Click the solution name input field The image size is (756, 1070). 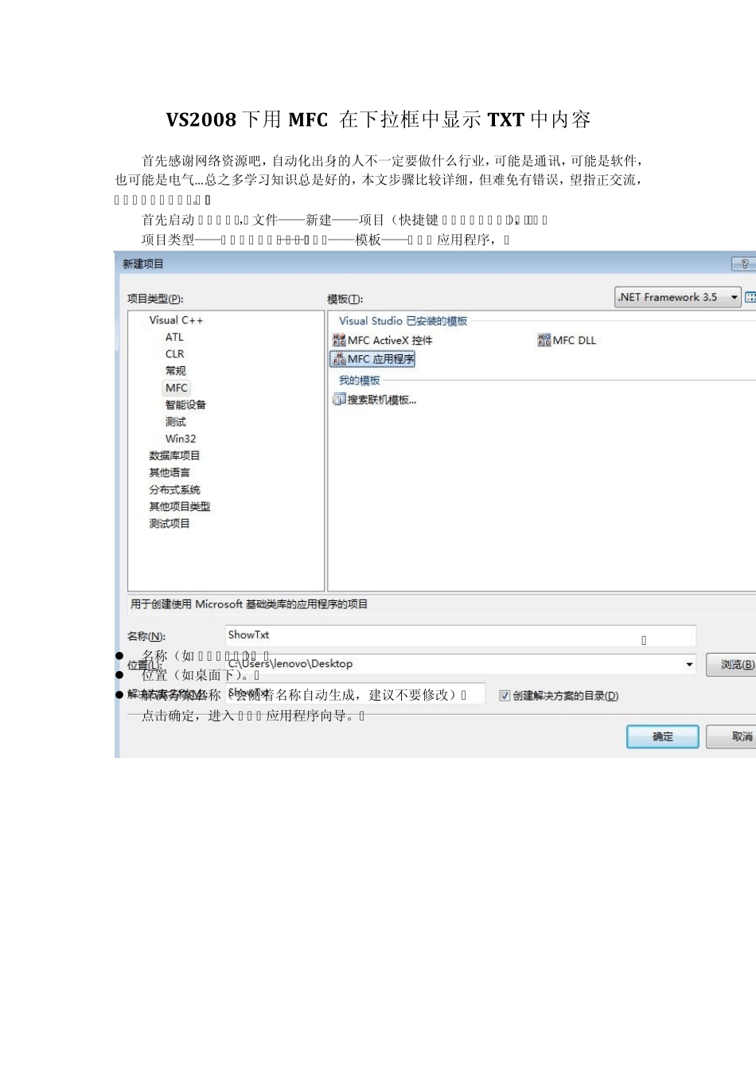point(355,694)
